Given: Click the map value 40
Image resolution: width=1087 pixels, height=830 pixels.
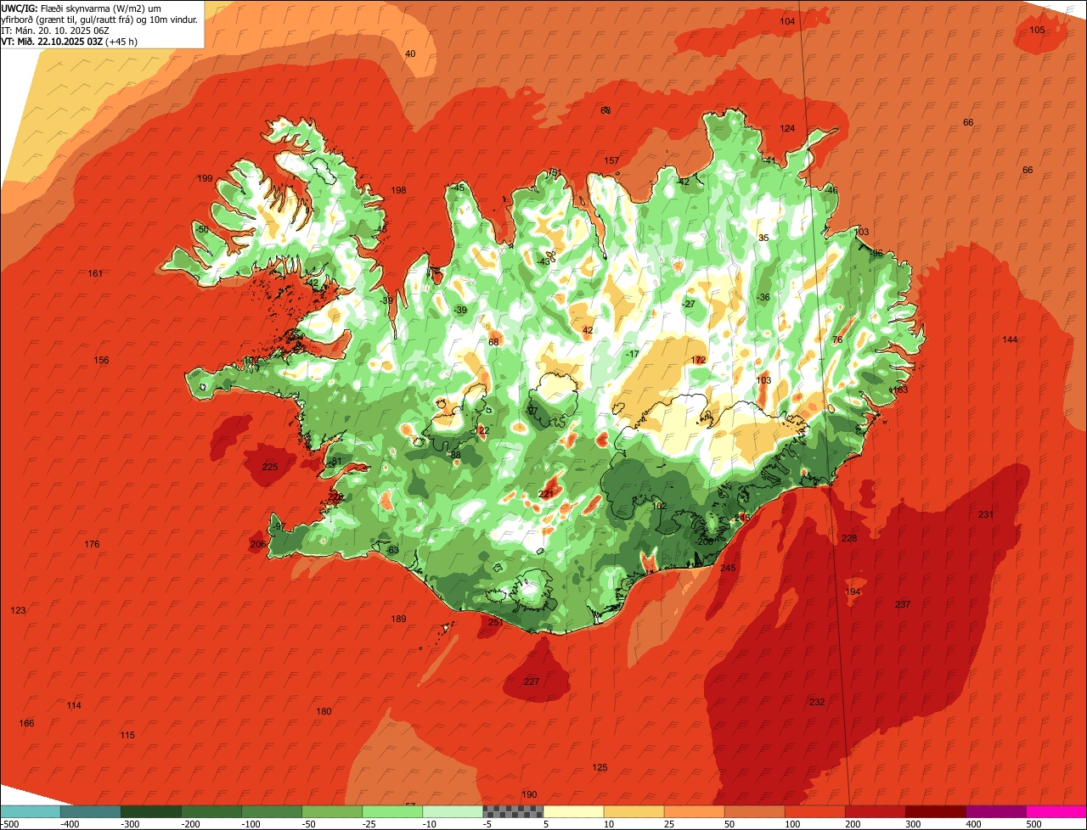Looking at the screenshot, I should point(410,53).
